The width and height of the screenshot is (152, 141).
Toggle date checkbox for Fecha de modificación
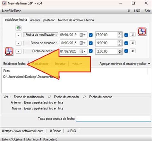tap(91, 35)
